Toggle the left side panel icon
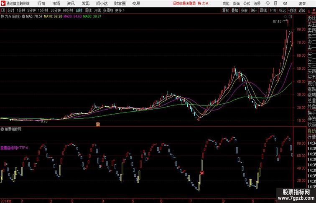316x203 pixels. pyautogui.click(x=3, y=10)
